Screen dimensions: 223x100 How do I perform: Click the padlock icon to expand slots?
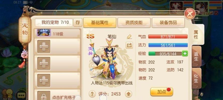44,95
